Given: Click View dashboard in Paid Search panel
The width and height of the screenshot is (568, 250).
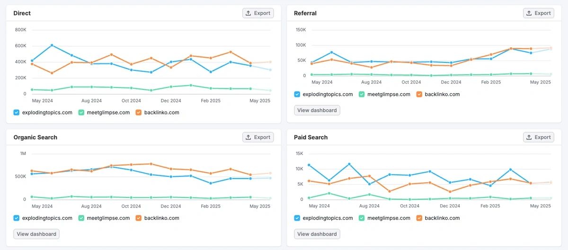Looking at the screenshot, I should pos(317,234).
